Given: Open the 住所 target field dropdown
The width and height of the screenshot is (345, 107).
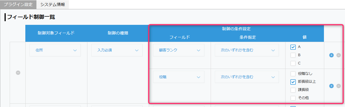Looking at the screenshot, I should [x=55, y=50].
